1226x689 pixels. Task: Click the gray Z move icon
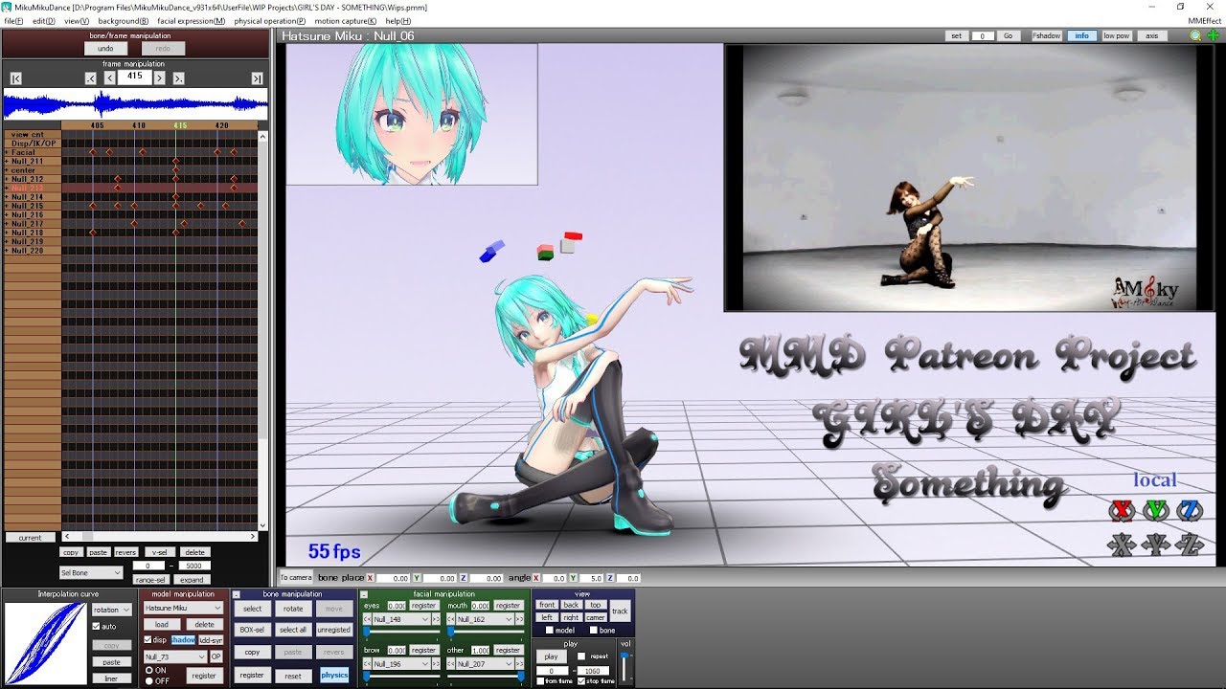click(1189, 545)
